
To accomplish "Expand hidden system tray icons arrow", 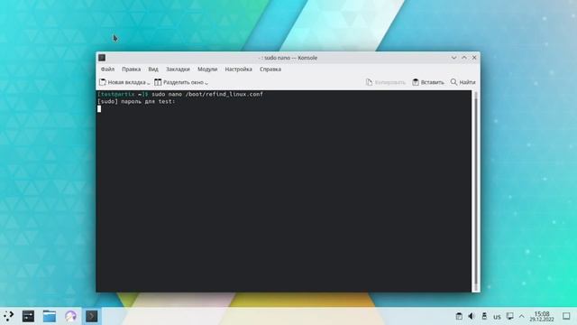I will [522, 316].
